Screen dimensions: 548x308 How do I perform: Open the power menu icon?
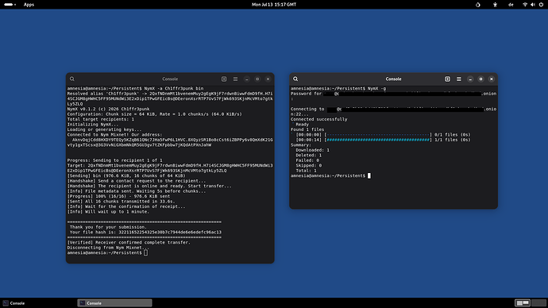[x=541, y=5]
